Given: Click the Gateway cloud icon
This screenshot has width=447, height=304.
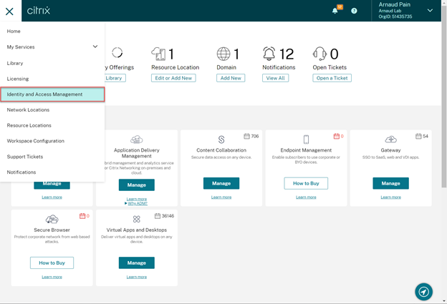Looking at the screenshot, I should 390,139.
